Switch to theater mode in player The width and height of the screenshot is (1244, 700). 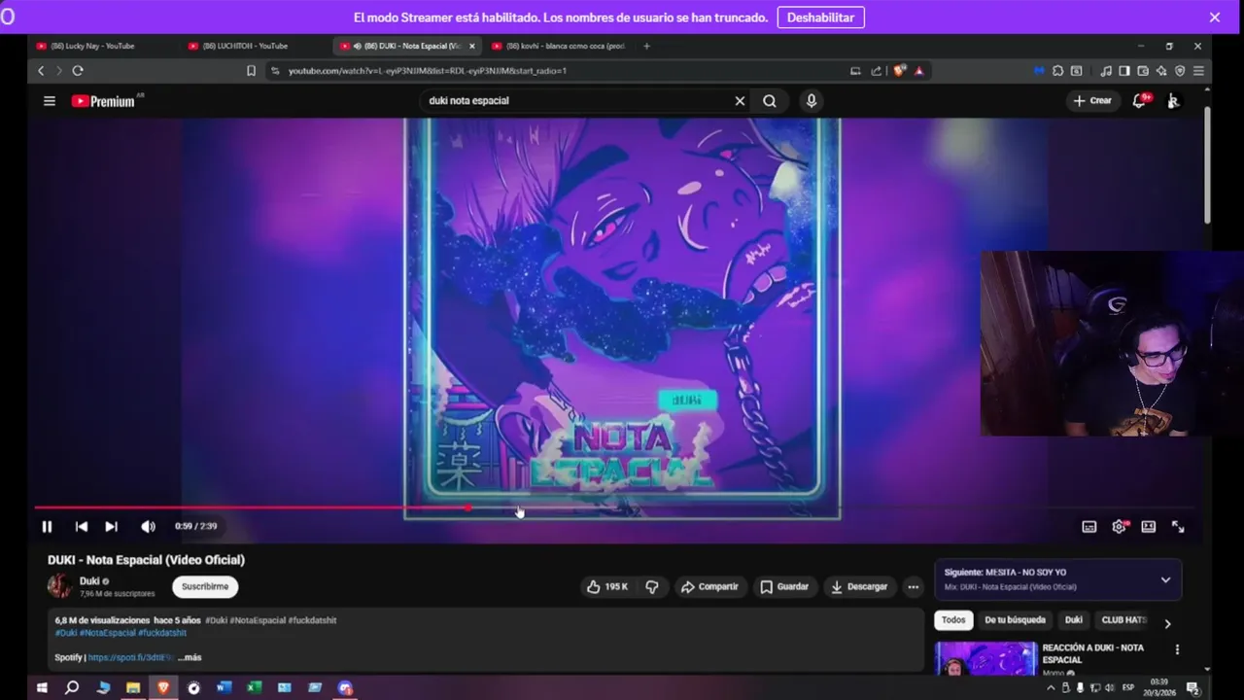point(1149,526)
